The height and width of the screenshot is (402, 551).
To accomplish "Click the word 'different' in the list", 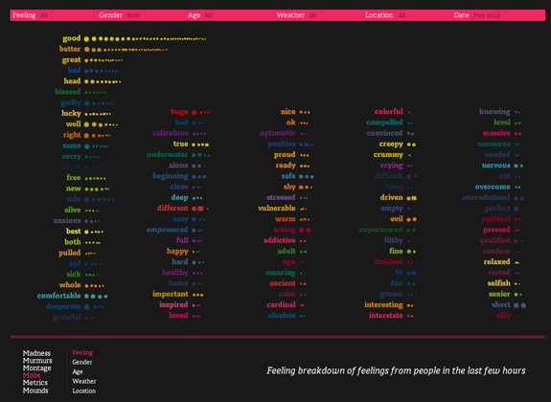I will (x=172, y=209).
